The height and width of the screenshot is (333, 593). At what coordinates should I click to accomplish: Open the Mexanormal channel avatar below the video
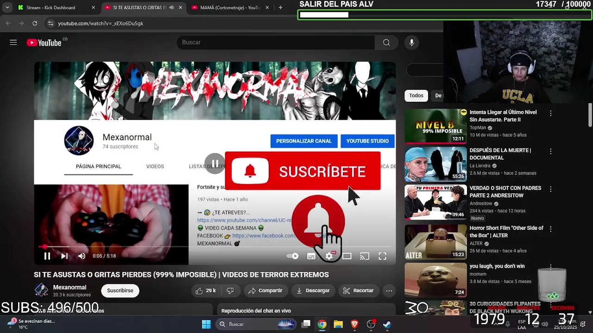(x=41, y=290)
